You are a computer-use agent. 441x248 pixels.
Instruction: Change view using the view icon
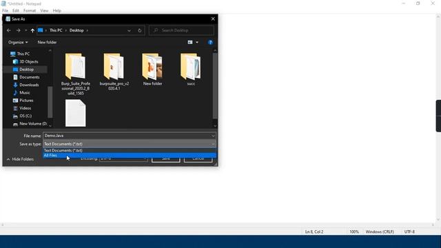pyautogui.click(x=190, y=42)
